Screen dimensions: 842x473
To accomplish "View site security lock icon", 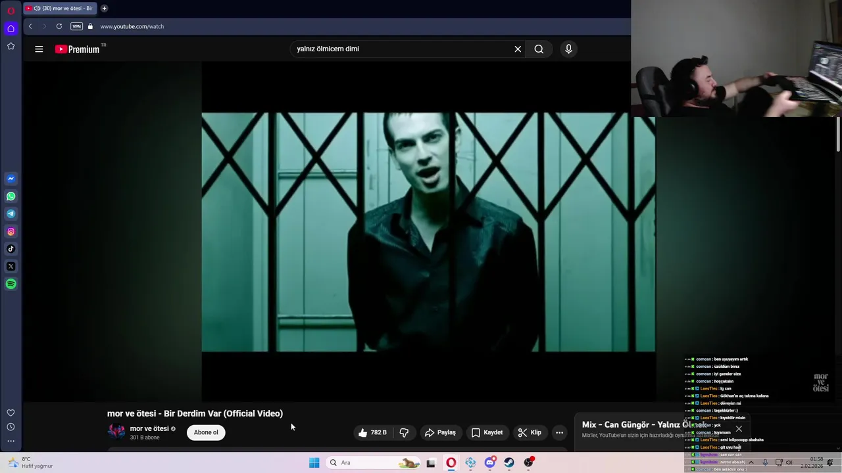I will (91, 26).
